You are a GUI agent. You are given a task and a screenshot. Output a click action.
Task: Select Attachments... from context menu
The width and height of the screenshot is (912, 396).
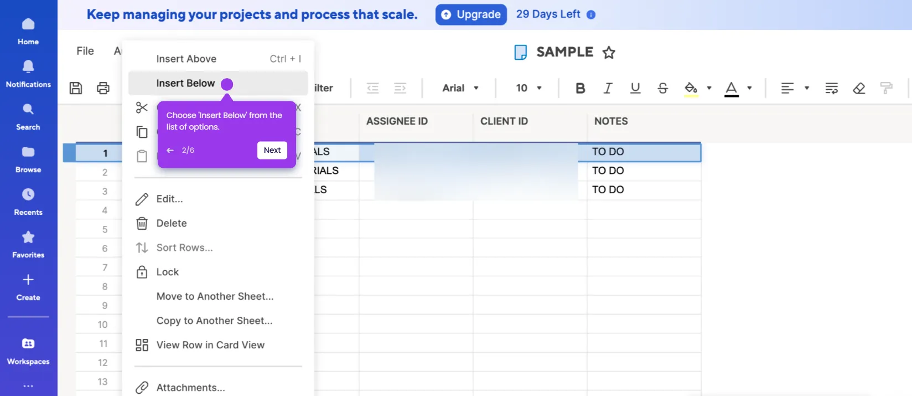218,388
